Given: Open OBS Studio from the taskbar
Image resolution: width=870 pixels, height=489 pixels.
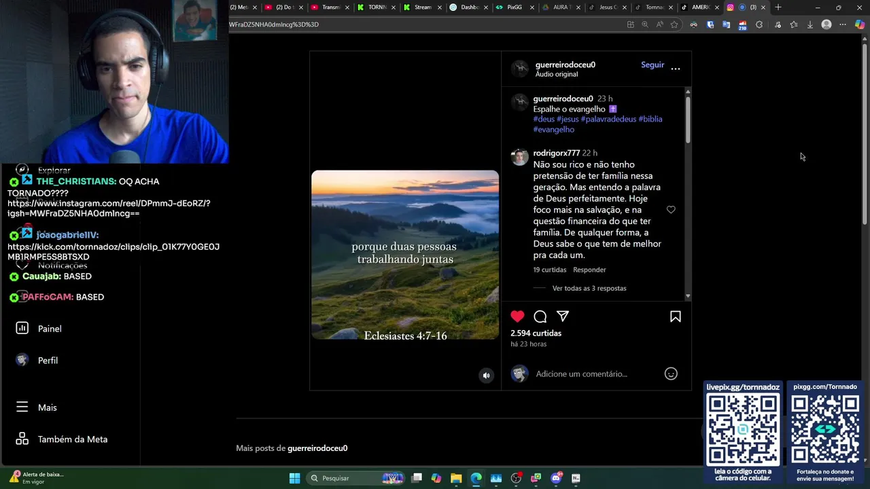Looking at the screenshot, I should (516, 478).
